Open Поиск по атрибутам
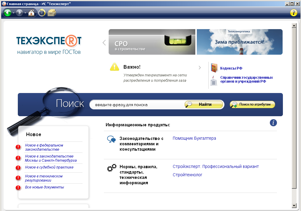Screen dimensions: 301x211 click(252, 105)
